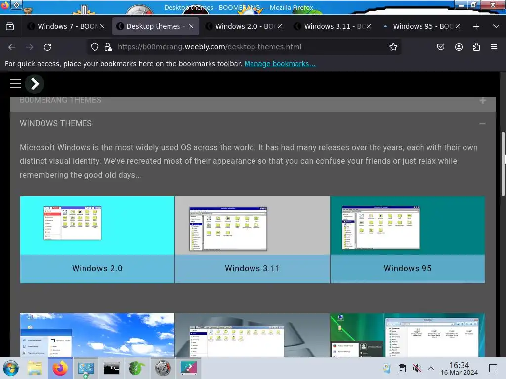Open the teal and pink arrow app in taskbar
This screenshot has width=506, height=379.
coord(189,368)
